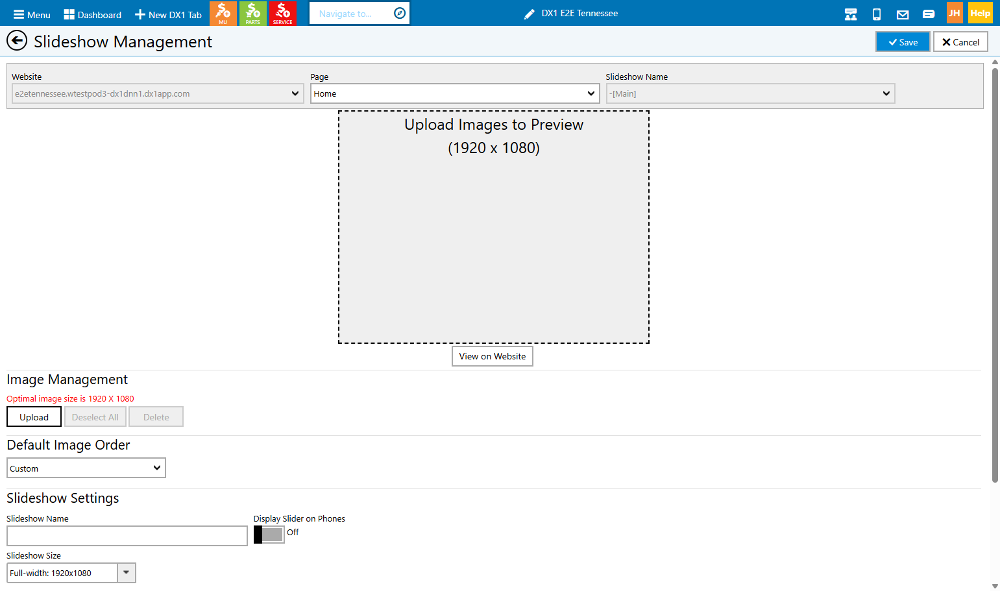Save the slideshow changes
Screen dimensions: 1000x591
point(903,42)
